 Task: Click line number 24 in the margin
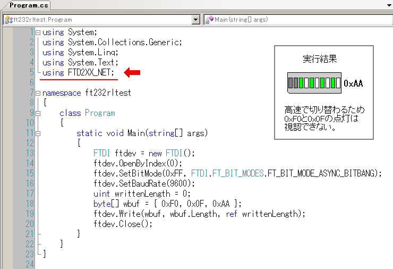30,264
